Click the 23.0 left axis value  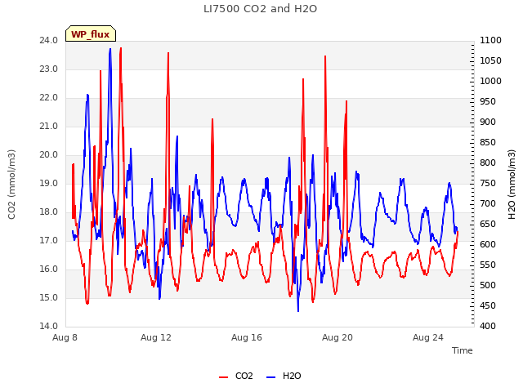pos(49,69)
